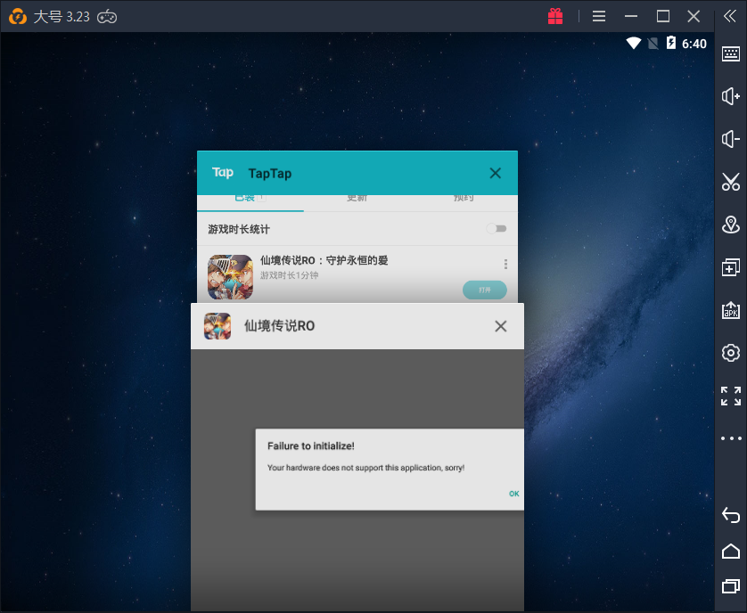This screenshot has height=613, width=747.
Task: Show more tools with three dots
Action: click(x=731, y=438)
